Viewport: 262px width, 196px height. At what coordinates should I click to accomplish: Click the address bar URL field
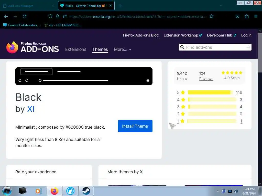pos(138,17)
